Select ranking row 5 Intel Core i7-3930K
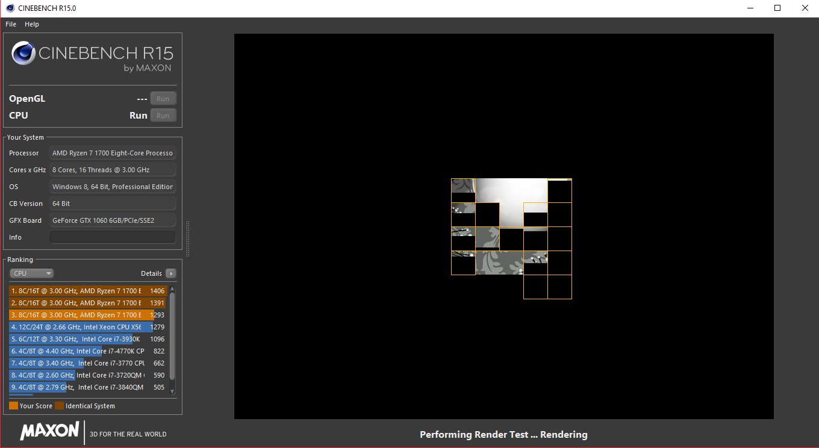Screen dimensions: 819x448 tap(88, 339)
